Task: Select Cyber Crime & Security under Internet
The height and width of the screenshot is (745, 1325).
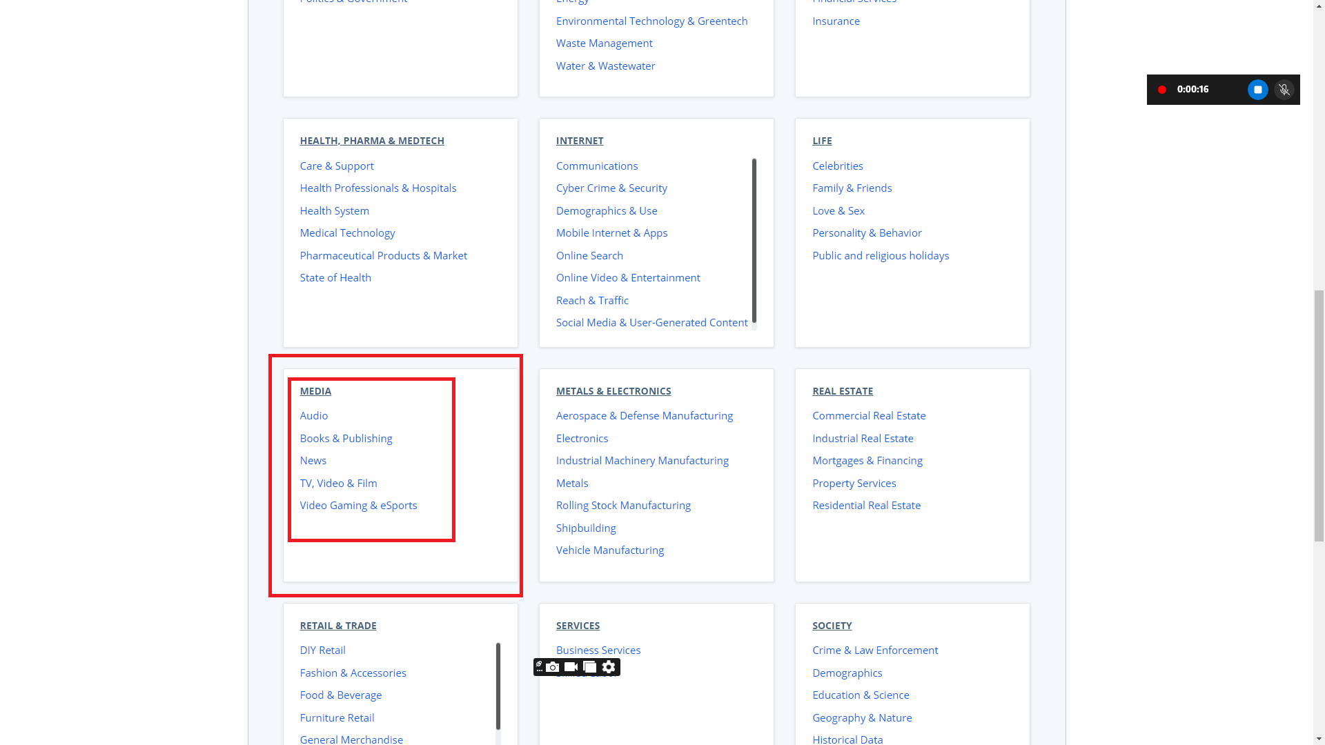Action: [611, 188]
